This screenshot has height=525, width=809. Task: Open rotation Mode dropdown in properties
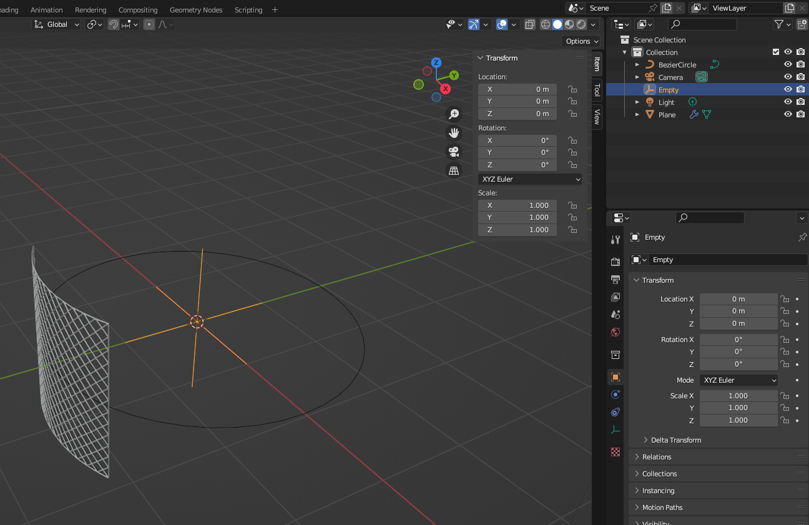pyautogui.click(x=739, y=380)
